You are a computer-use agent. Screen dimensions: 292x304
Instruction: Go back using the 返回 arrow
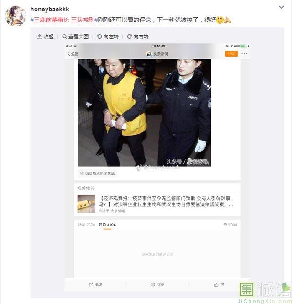click(73, 54)
